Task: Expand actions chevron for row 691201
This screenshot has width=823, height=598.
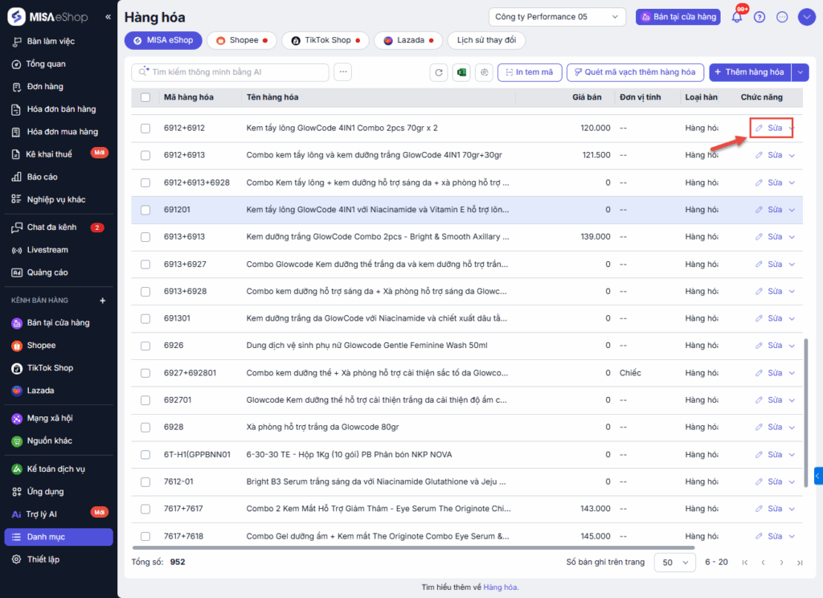Action: tap(792, 210)
